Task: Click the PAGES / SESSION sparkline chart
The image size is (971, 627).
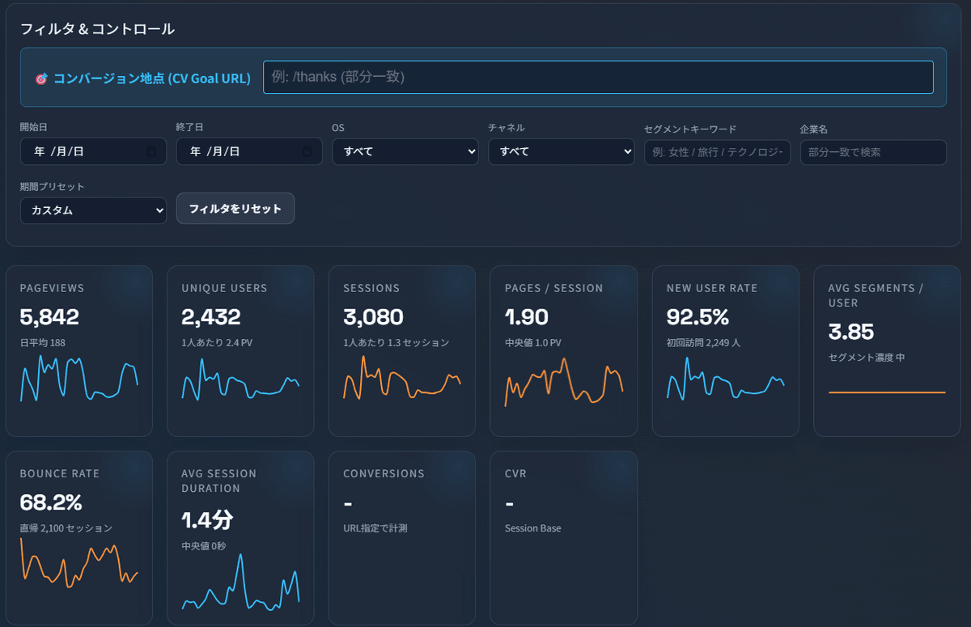Action: point(563,384)
